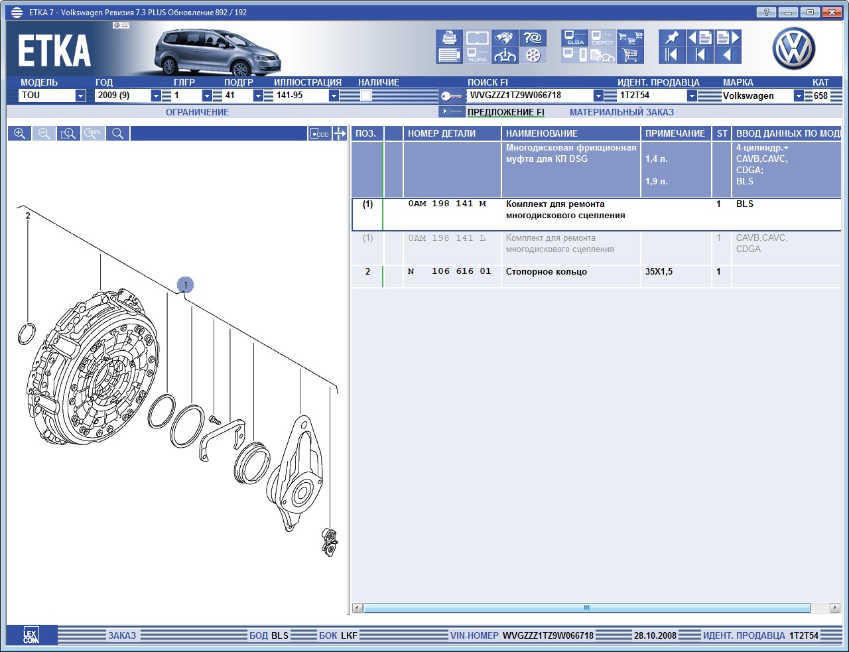Click the LexCom logo in status bar
849x652 pixels.
pos(31,635)
